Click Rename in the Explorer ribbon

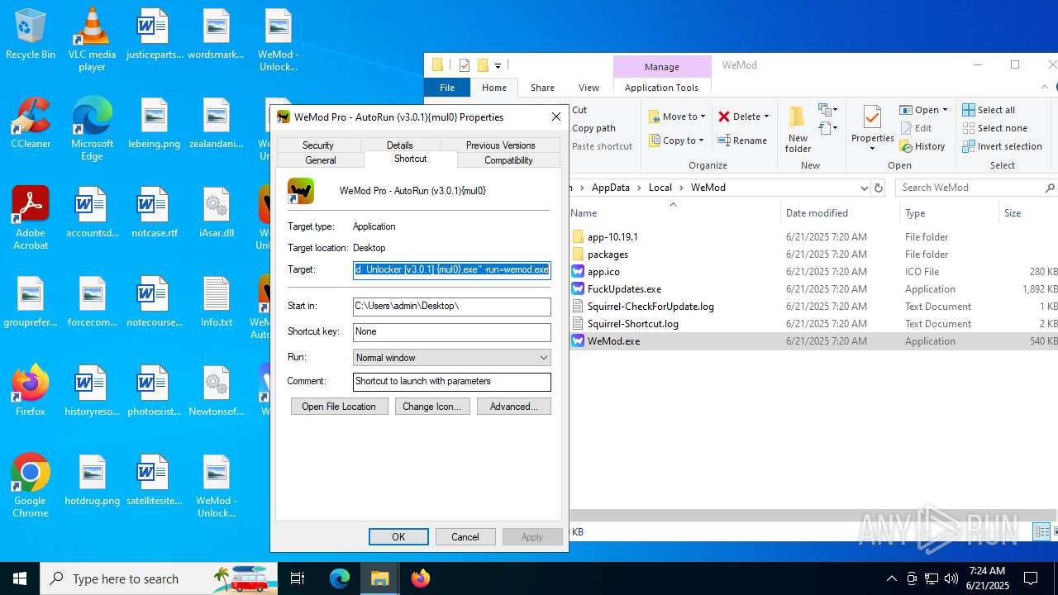coord(742,140)
